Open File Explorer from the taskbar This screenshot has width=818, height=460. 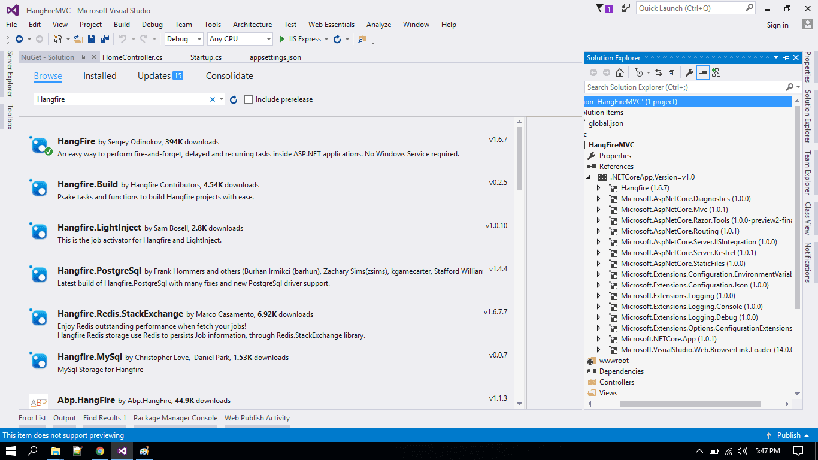(56, 451)
